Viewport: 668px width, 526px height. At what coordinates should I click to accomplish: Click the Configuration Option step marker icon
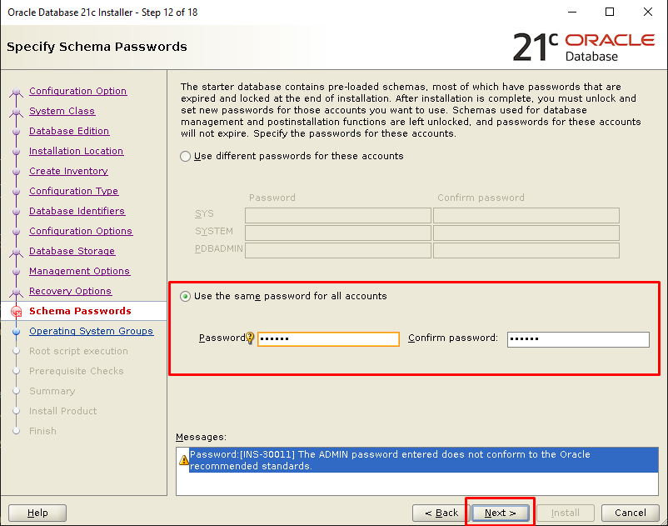(16, 91)
